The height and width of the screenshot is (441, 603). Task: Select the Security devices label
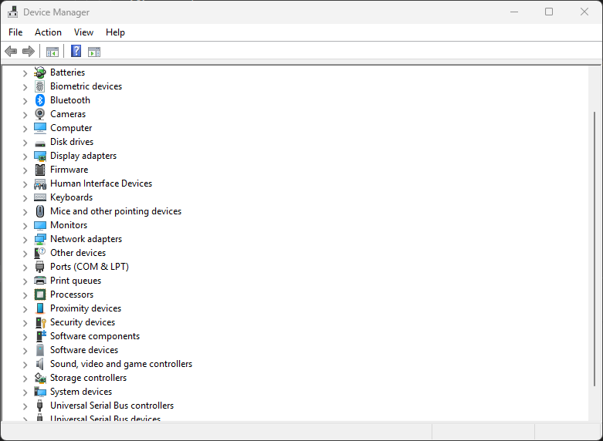pos(83,322)
